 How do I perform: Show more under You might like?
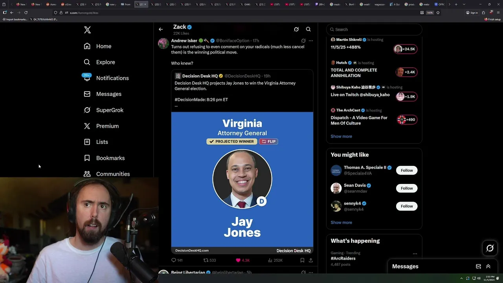tap(341, 222)
